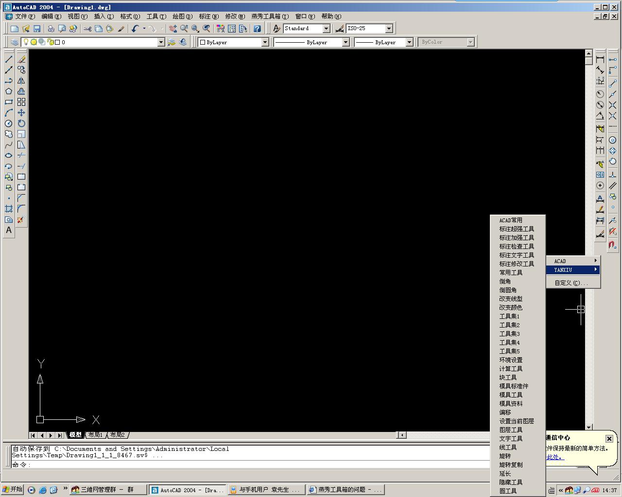This screenshot has width=622, height=497.
Task: Select the Line drawing tool
Action: tap(9, 59)
